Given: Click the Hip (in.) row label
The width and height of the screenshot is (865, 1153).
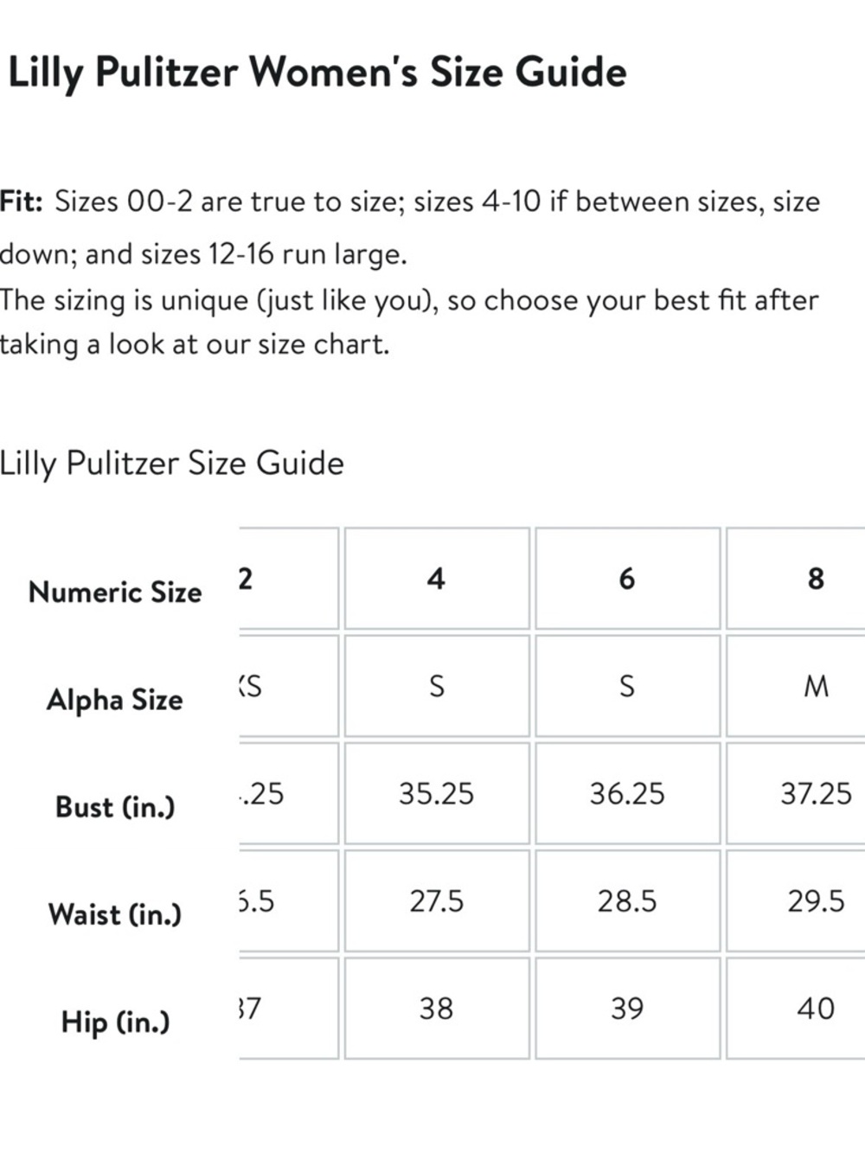Looking at the screenshot, I should click(115, 1022).
